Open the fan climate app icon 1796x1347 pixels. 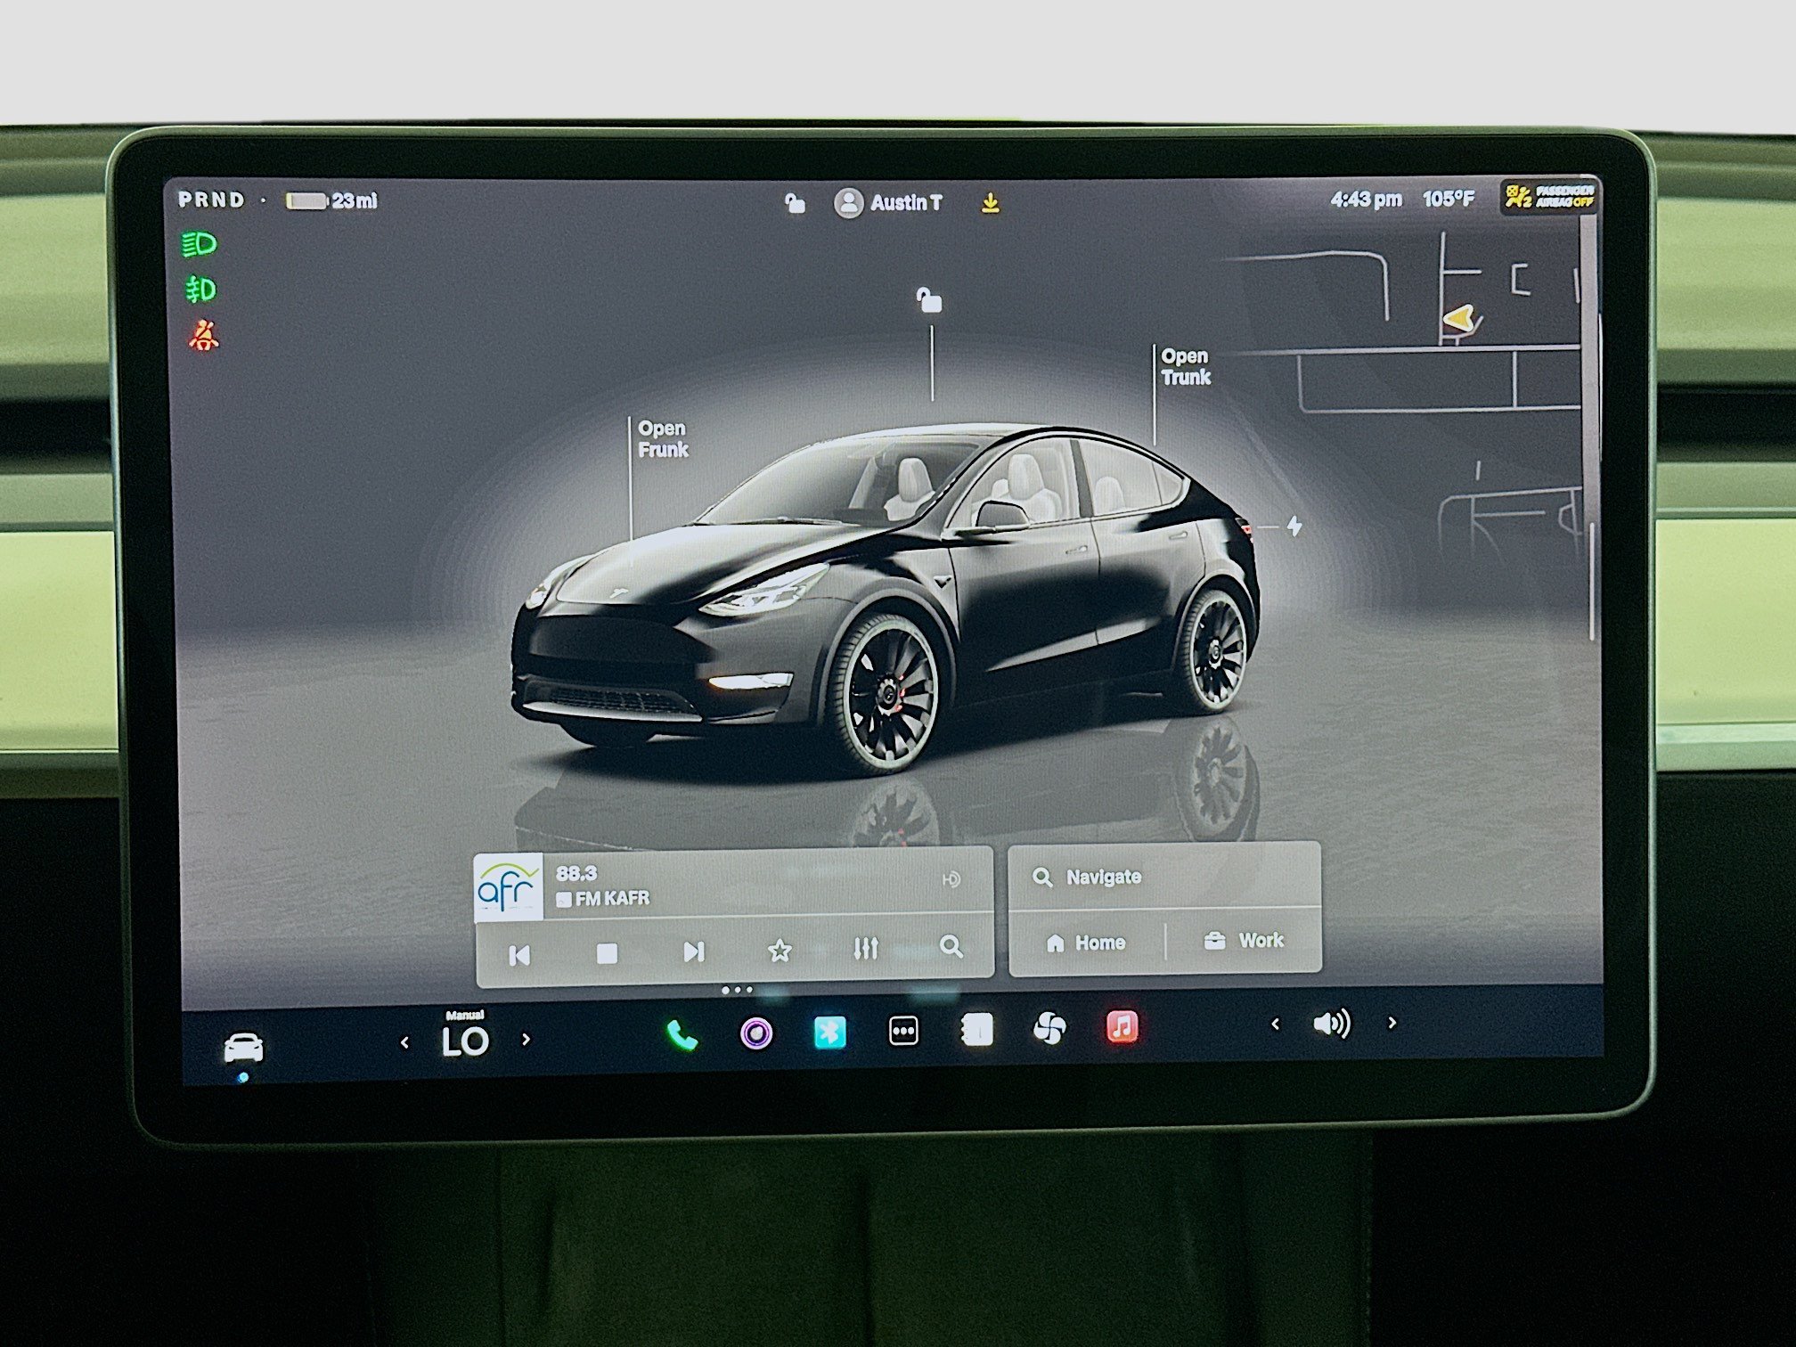click(x=1049, y=1029)
